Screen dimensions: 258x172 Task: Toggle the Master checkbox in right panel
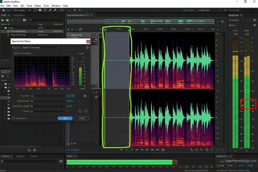pos(255,25)
